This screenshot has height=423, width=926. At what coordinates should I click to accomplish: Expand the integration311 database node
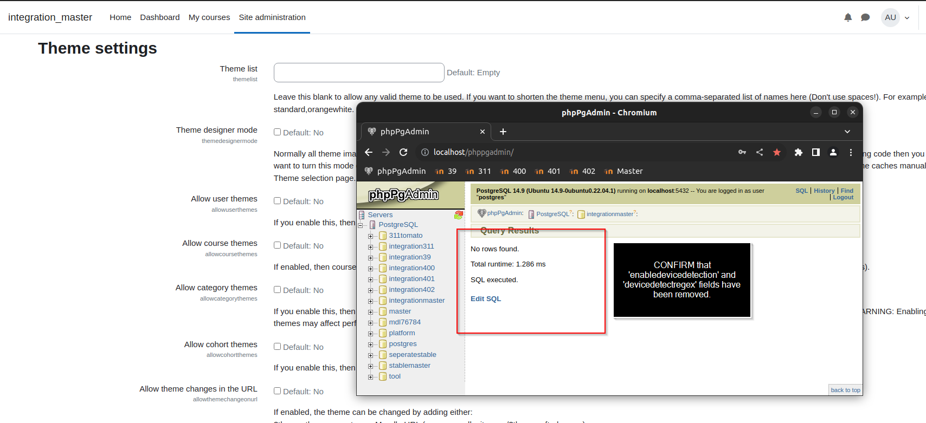[x=371, y=247]
